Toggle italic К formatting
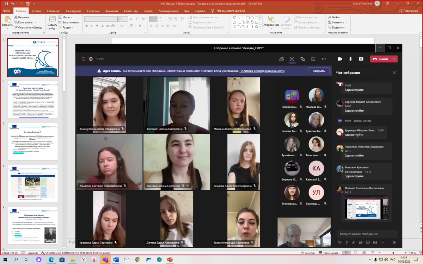The image size is (423, 264). click(91, 26)
